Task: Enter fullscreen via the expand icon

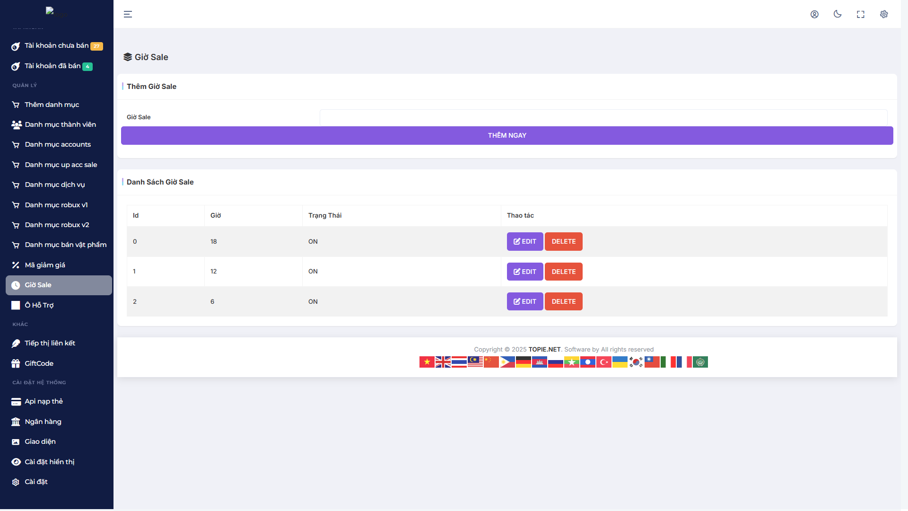Action: pyautogui.click(x=861, y=14)
